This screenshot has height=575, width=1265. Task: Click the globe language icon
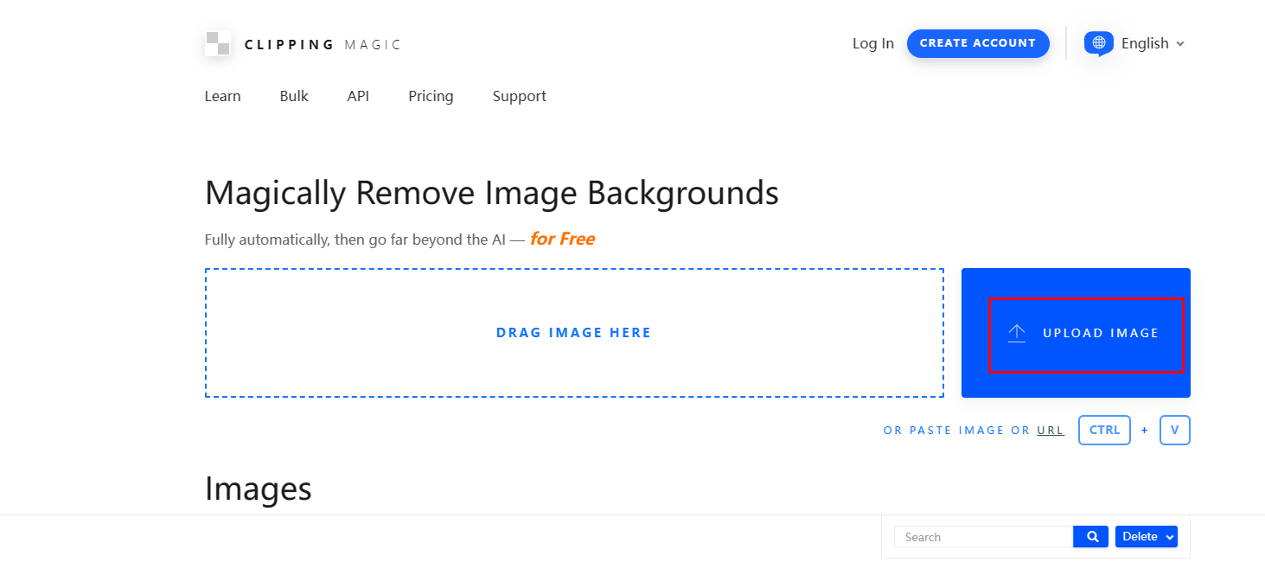tap(1098, 43)
